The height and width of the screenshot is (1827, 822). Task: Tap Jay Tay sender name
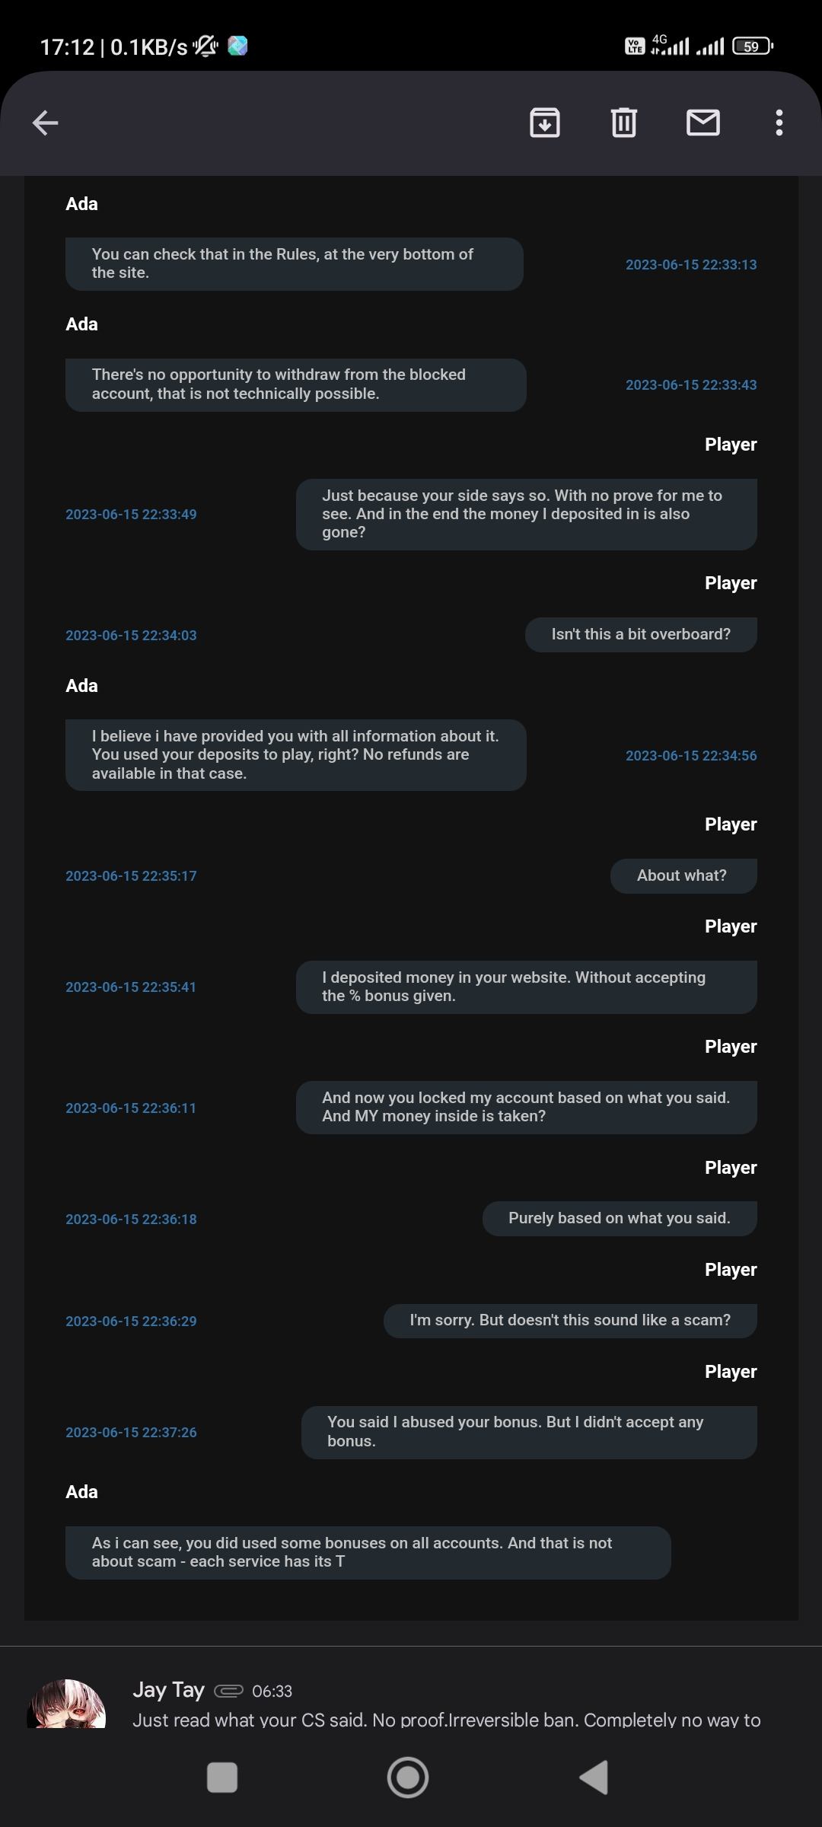pos(168,1690)
